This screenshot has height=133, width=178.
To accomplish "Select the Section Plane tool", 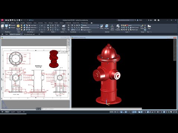I will 63,27.
